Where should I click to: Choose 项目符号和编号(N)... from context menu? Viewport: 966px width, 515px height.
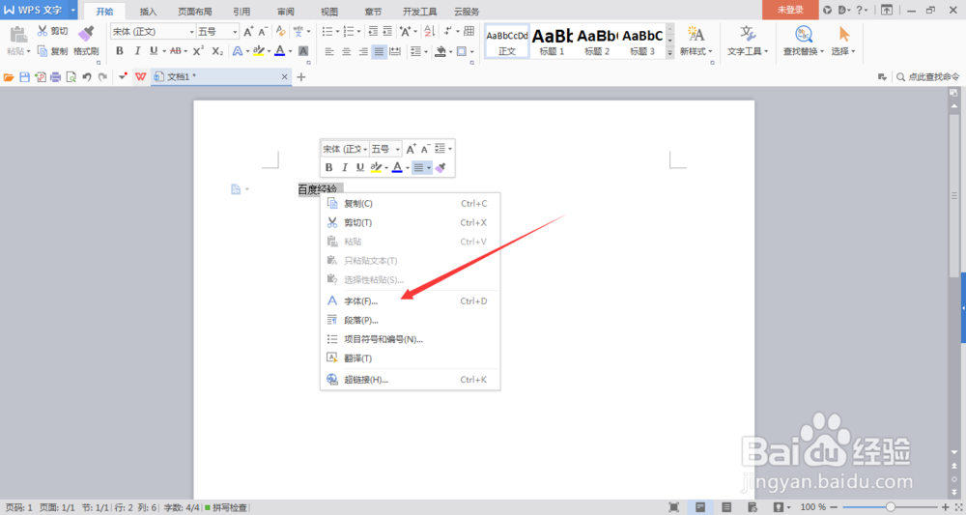click(411, 339)
